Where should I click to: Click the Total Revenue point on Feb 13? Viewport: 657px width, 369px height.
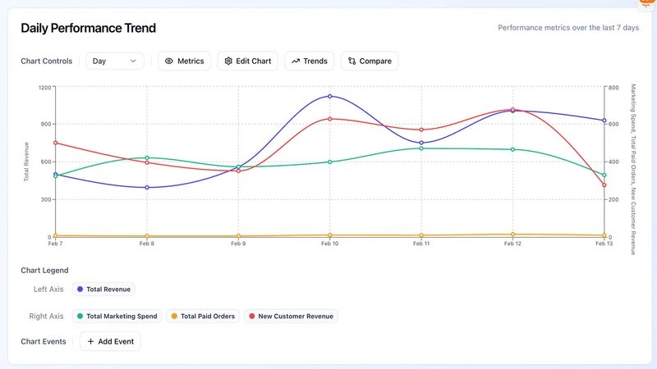click(x=604, y=121)
